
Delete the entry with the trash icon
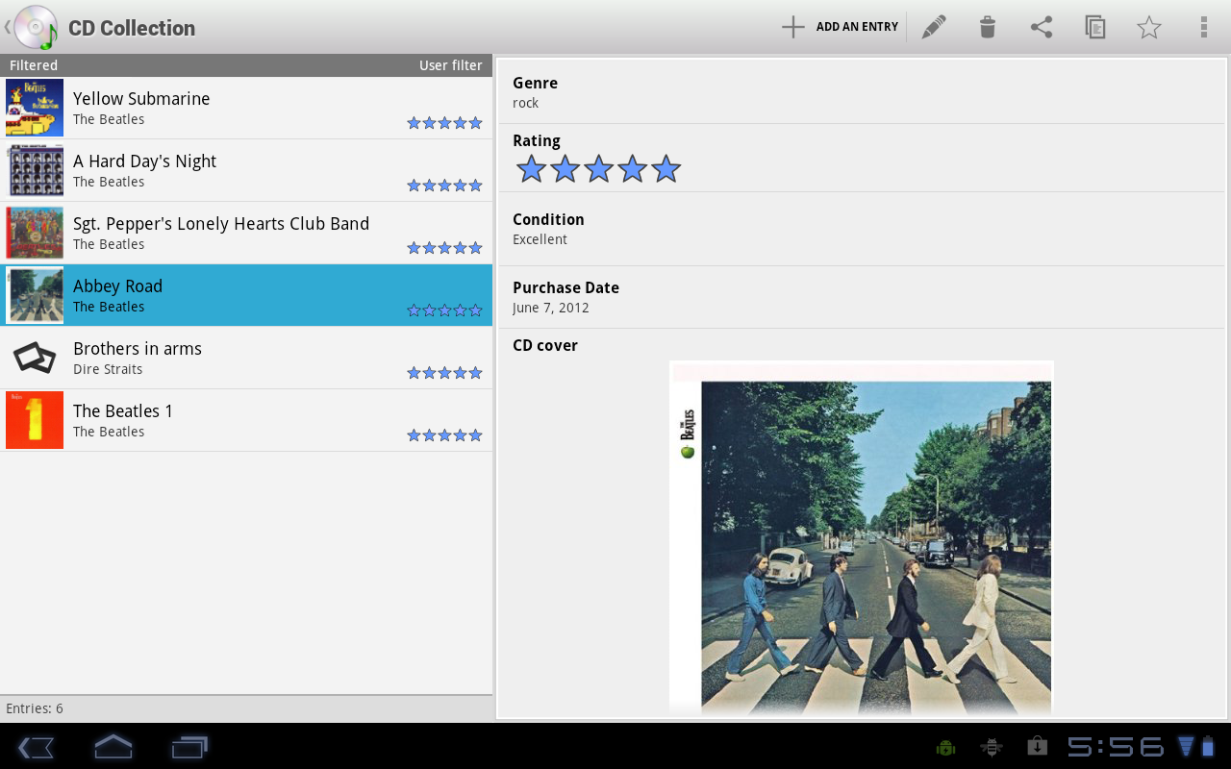coord(987,27)
